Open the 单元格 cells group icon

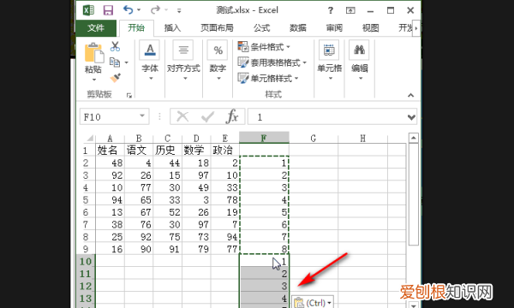coord(329,50)
